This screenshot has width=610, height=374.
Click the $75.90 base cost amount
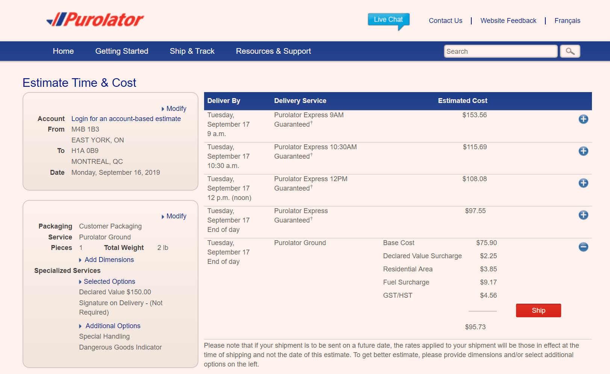tap(486, 243)
